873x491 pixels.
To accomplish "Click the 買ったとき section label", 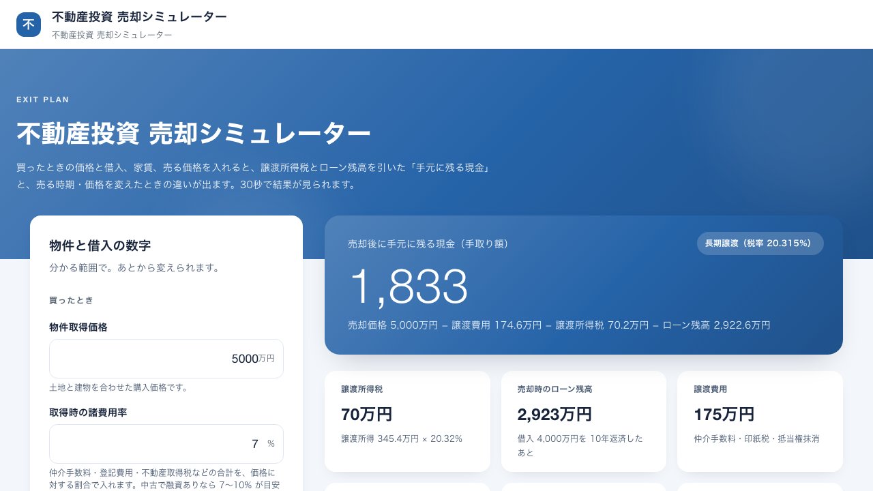I will point(71,300).
